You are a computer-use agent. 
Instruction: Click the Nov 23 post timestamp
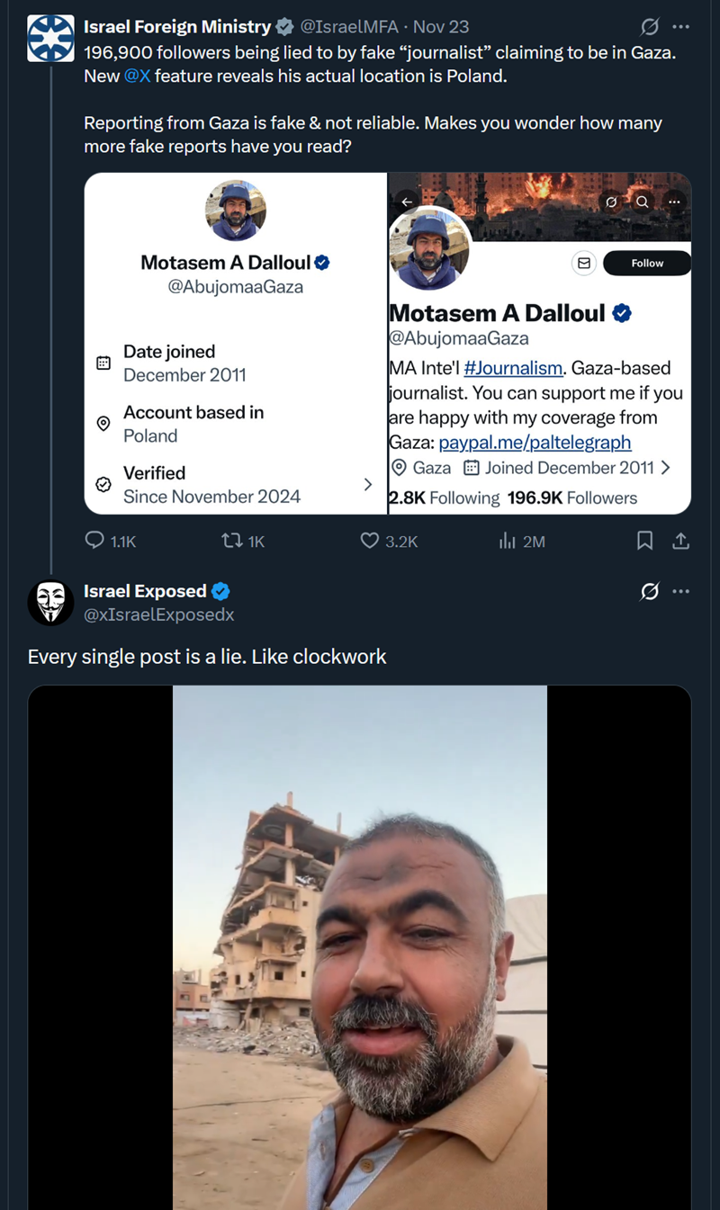[440, 27]
